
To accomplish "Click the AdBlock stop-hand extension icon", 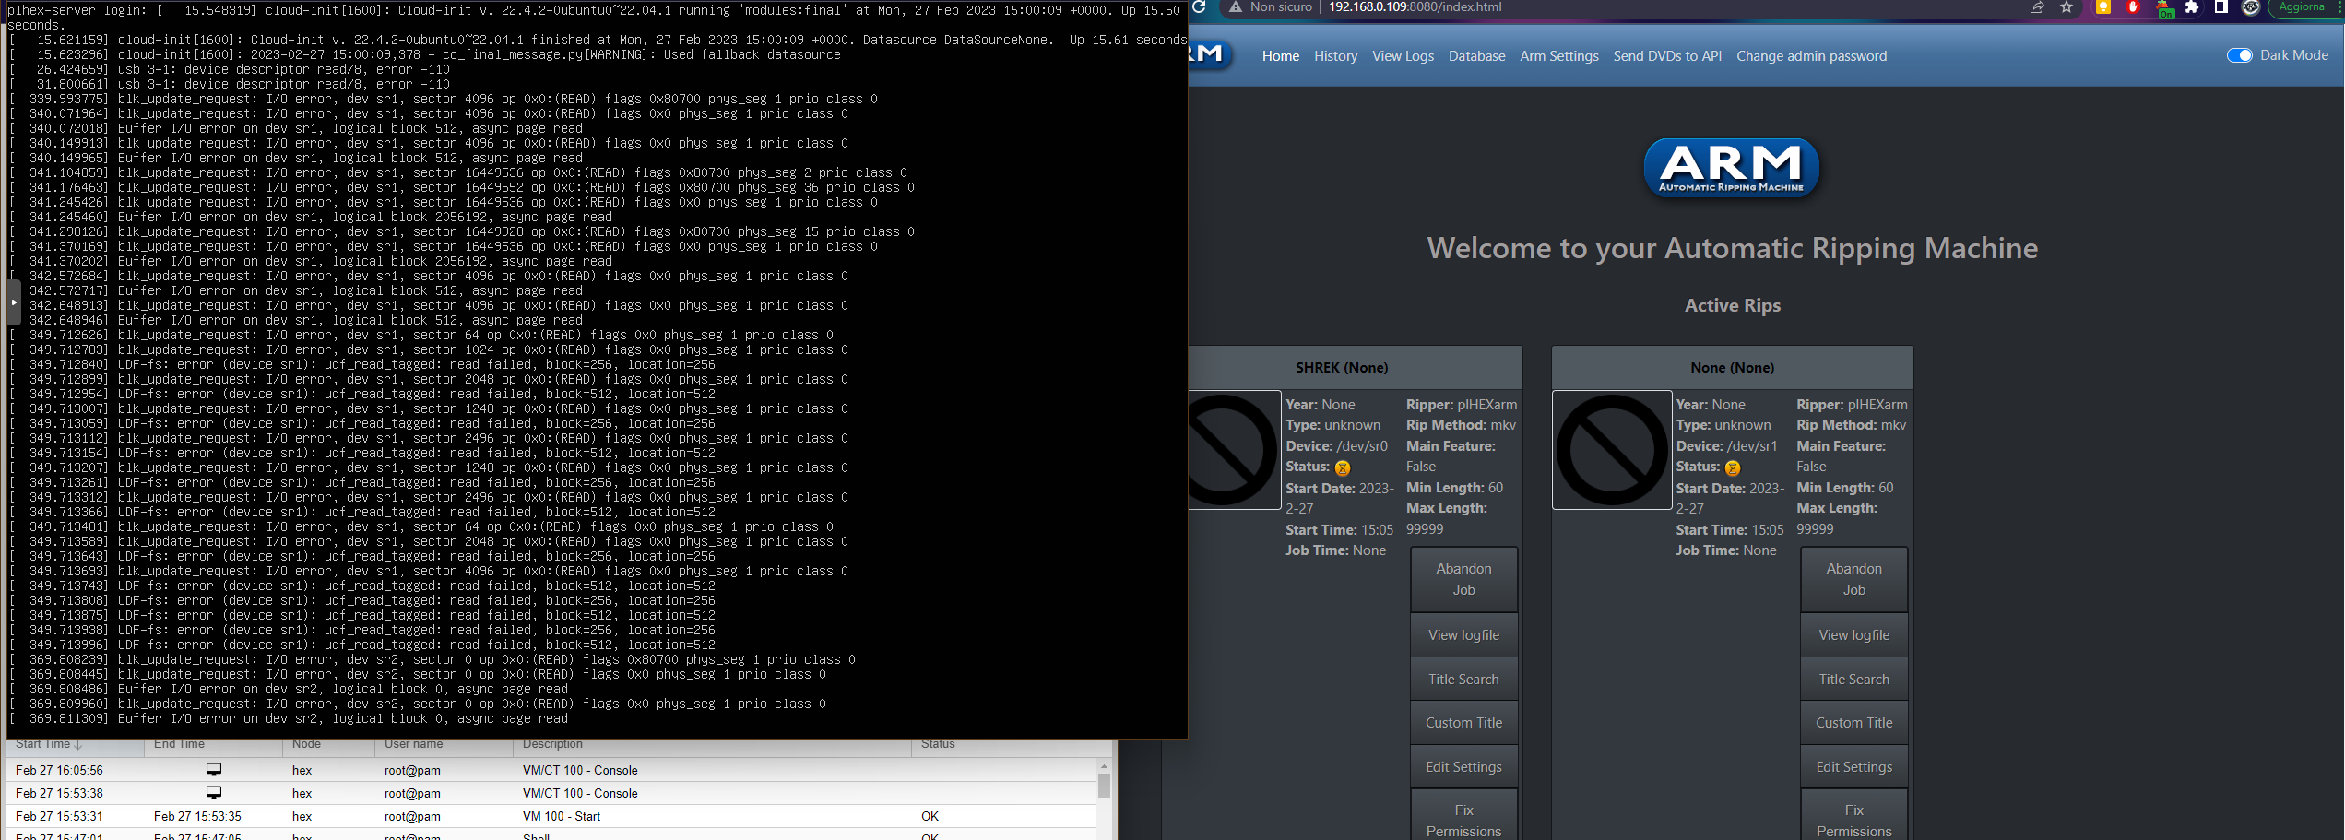I will 2133,7.
